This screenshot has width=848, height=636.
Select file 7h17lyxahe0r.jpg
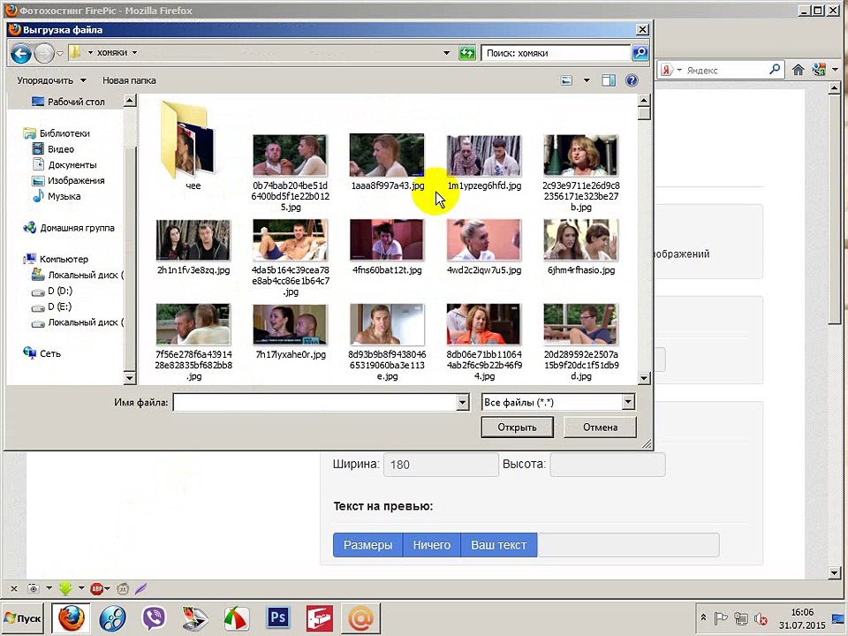[x=291, y=331]
